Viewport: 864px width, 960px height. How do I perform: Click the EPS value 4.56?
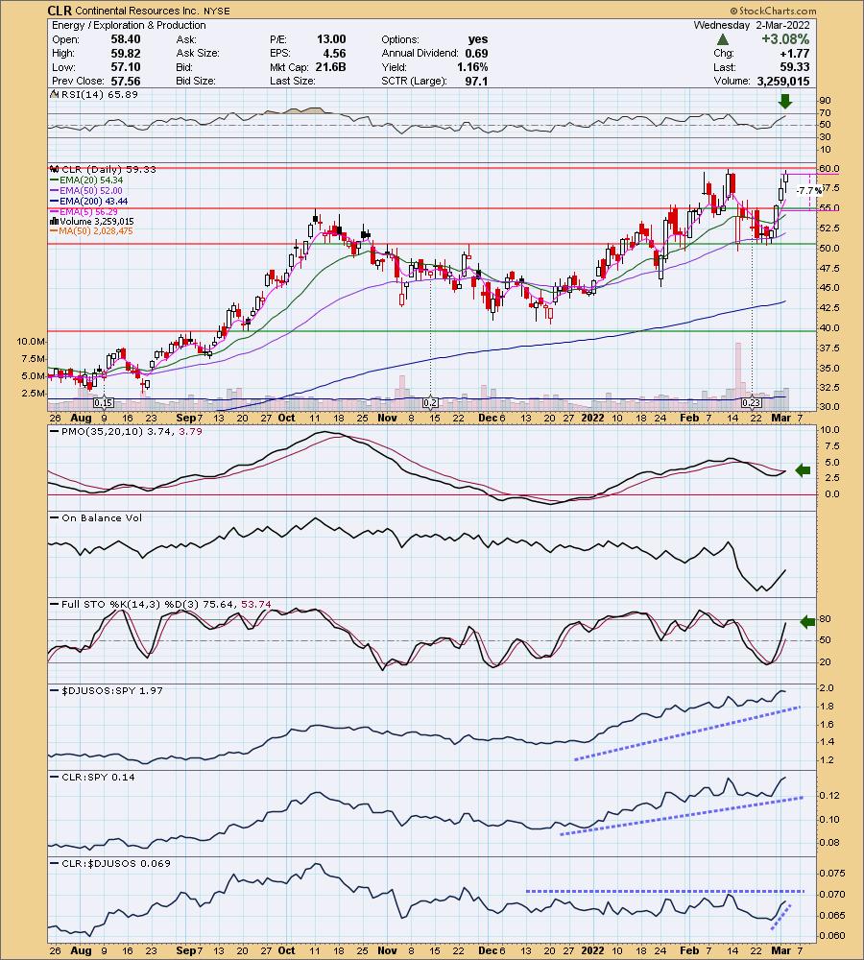(334, 53)
